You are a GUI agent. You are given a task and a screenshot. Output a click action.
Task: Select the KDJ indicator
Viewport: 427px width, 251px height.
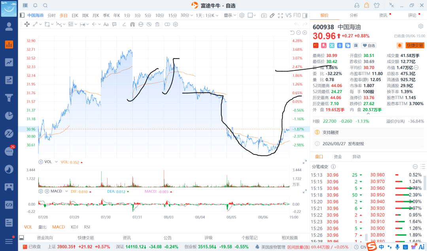(74, 227)
